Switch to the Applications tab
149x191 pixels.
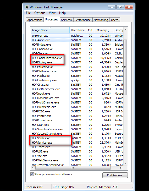[35, 20]
